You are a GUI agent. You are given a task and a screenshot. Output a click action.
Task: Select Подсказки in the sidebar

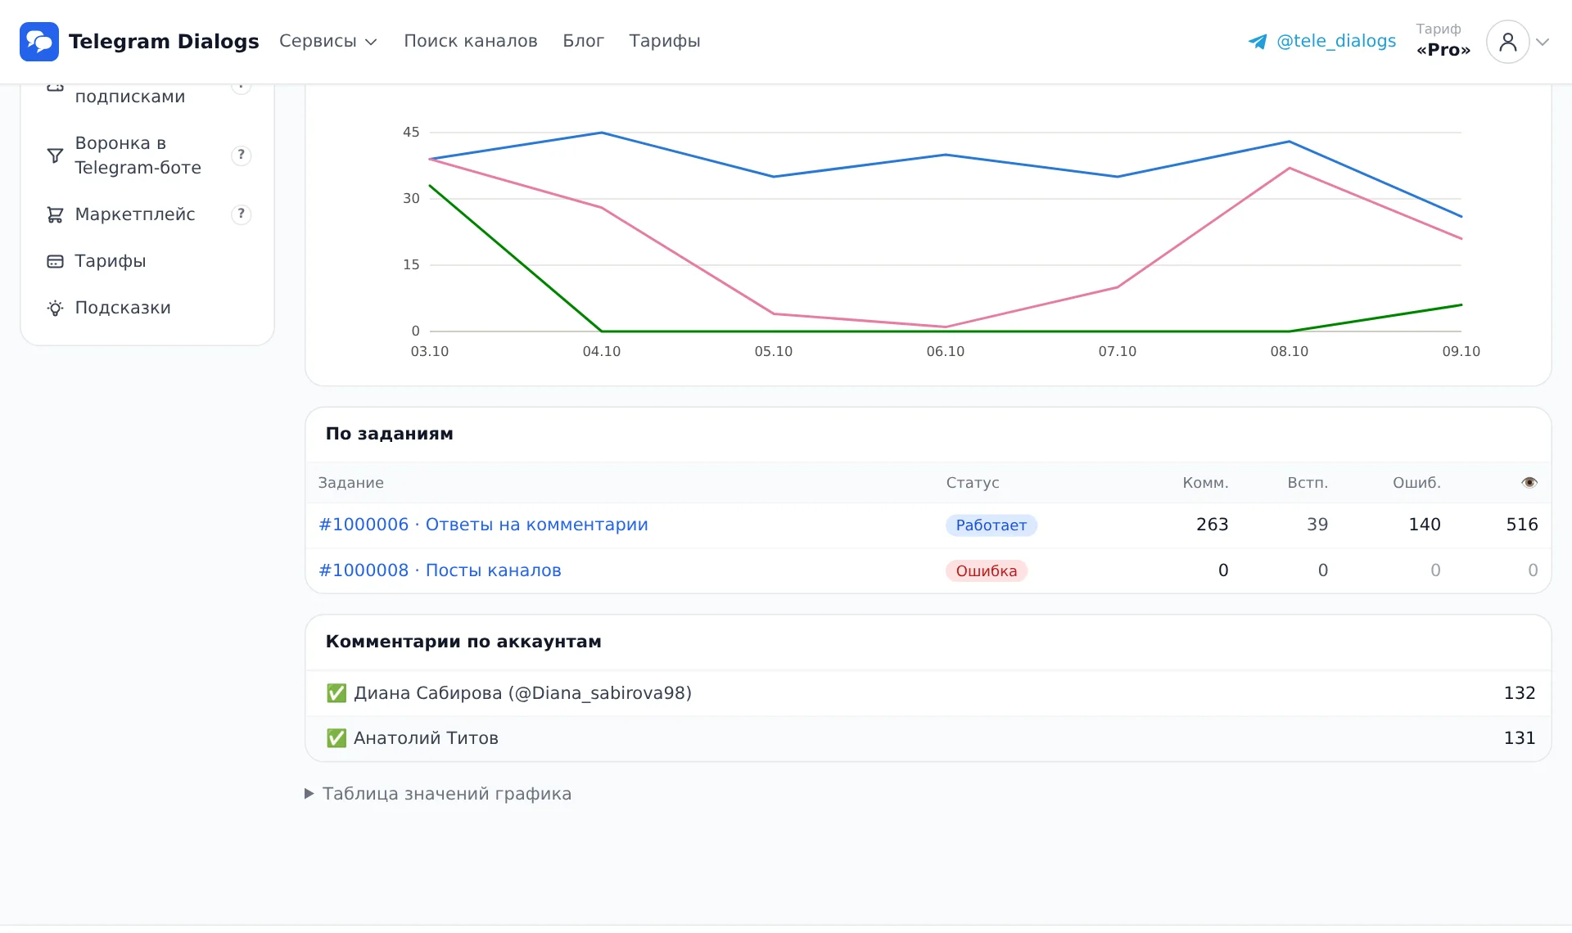point(123,308)
